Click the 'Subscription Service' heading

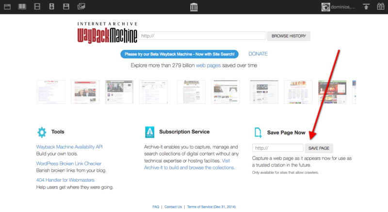tap(184, 132)
